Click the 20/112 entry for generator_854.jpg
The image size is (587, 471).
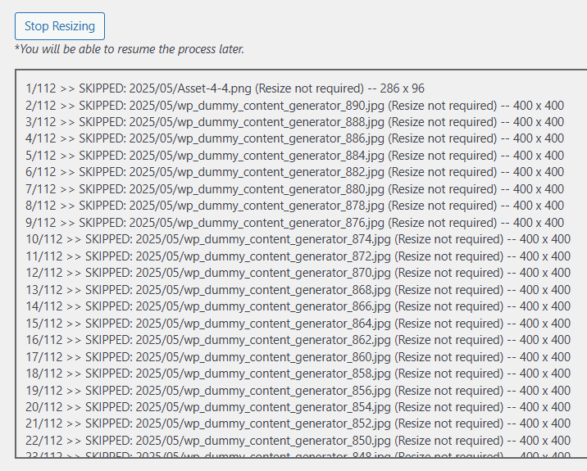[x=297, y=407]
